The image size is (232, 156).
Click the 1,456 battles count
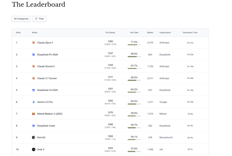(x=150, y=149)
